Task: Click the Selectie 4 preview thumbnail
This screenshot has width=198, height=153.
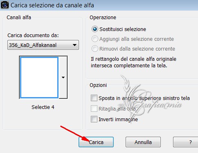Action: point(39,78)
